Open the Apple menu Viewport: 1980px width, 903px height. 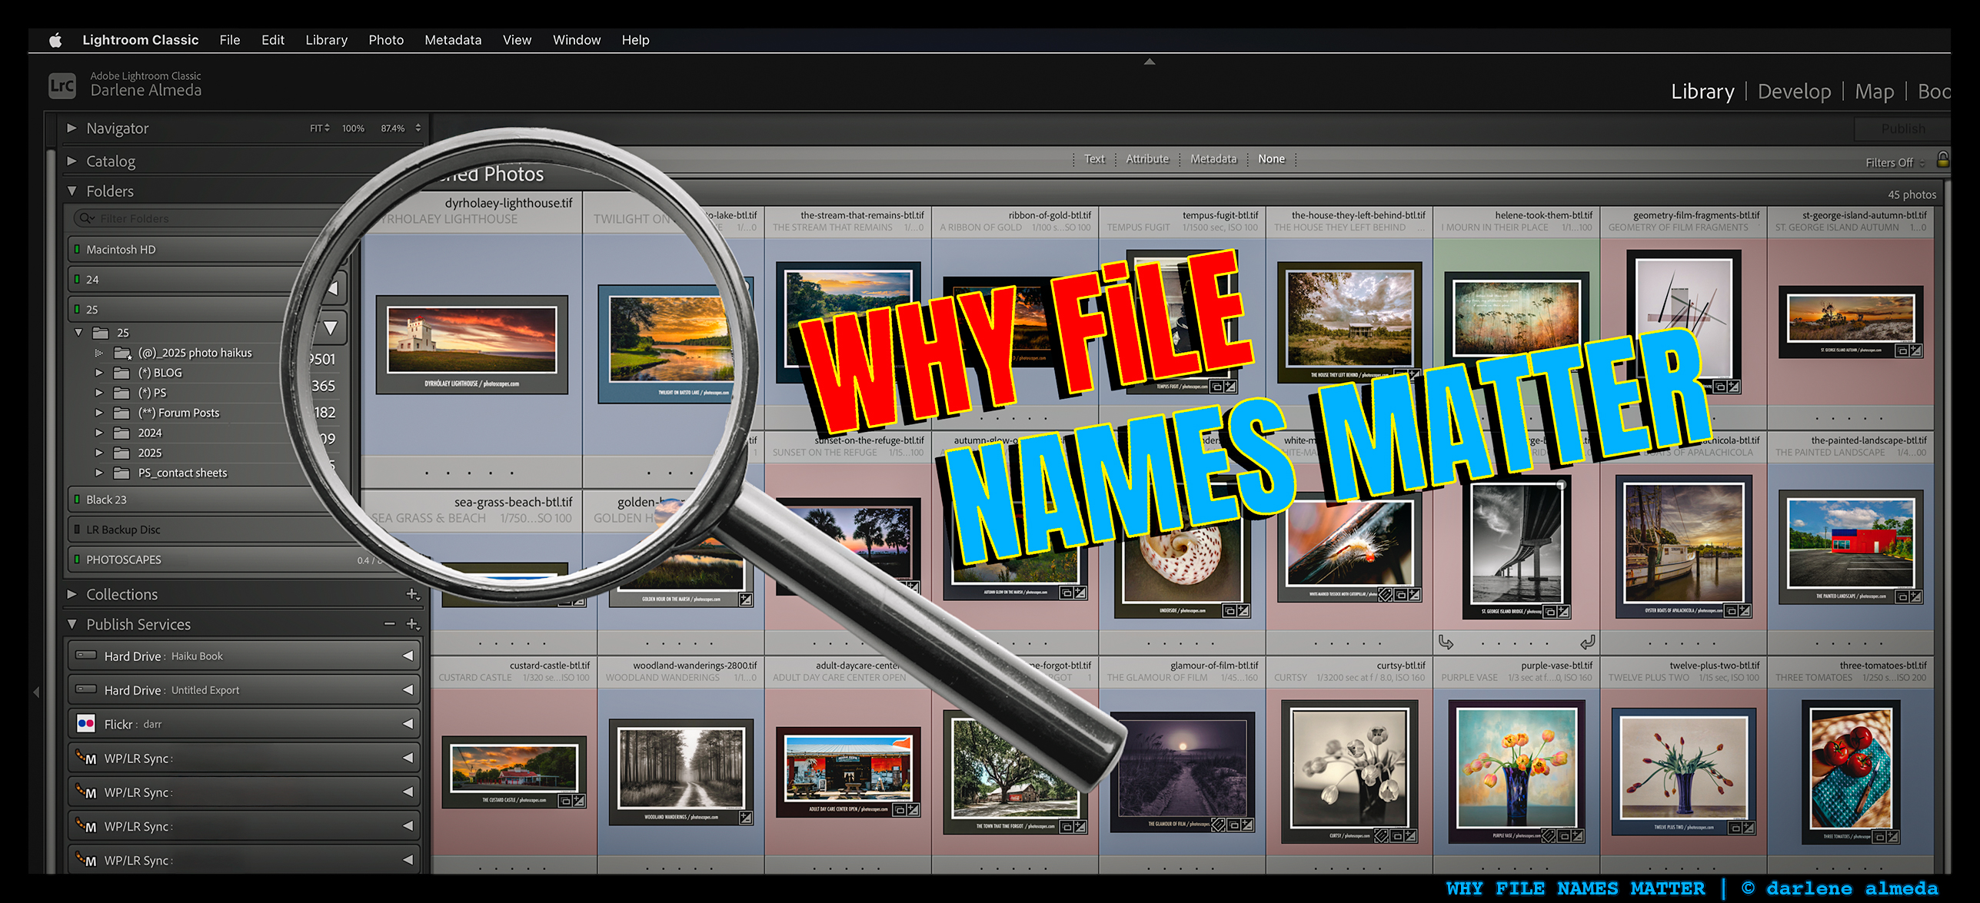(x=55, y=40)
